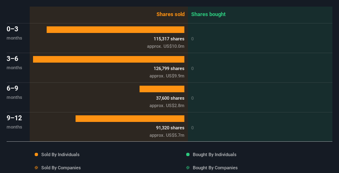
Task: Click shares bought 0 in 0–3 months row
Action: coord(192,39)
